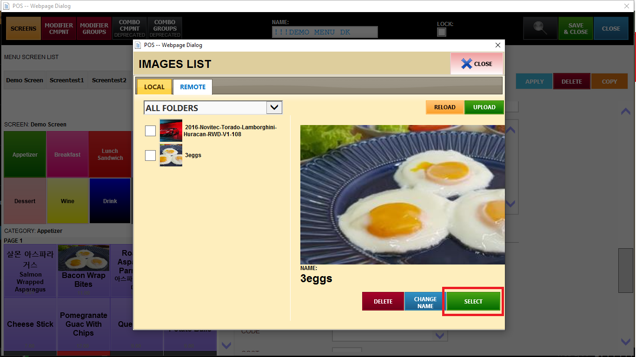Click the large 3eggs image preview
The height and width of the screenshot is (357, 636).
[402, 195]
